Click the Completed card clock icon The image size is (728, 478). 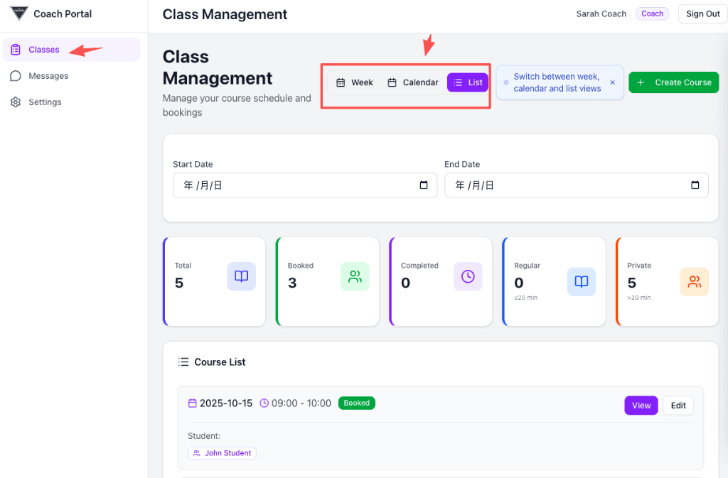(468, 277)
